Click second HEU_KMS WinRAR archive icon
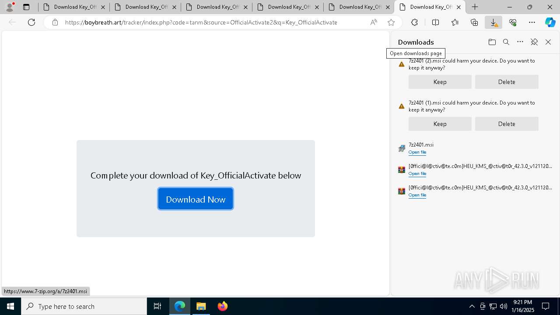The image size is (560, 315). [402, 191]
